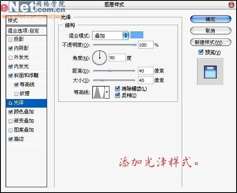Image resolution: width=237 pixels, height=193 pixels.
Task: Click the red close button in title bar
Action: coord(231,5)
